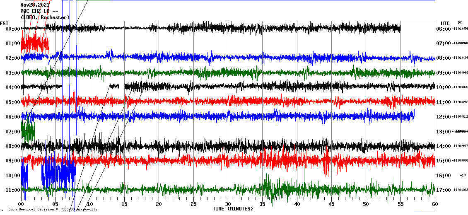This screenshot has height=215, width=468.
Task: Click the red burst in the 01:00 row
Action: [x=34, y=43]
